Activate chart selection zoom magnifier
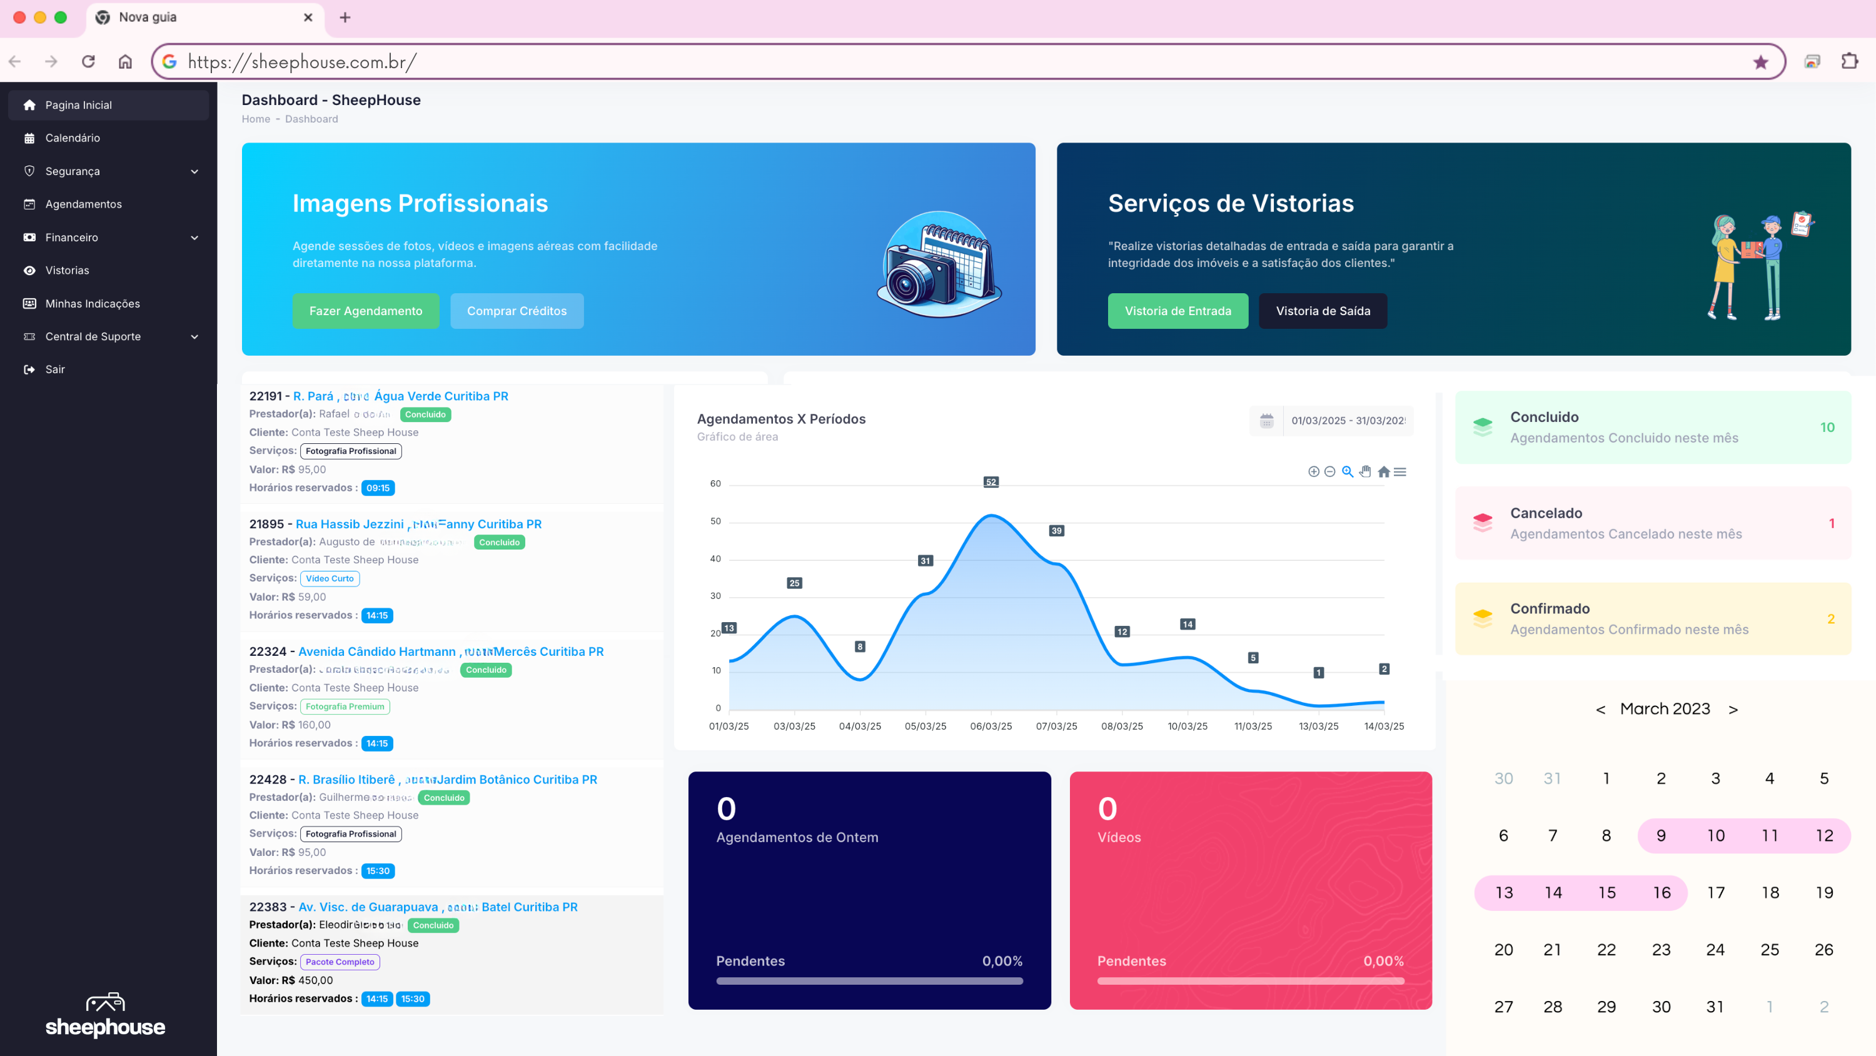The height and width of the screenshot is (1056, 1876). (x=1348, y=472)
